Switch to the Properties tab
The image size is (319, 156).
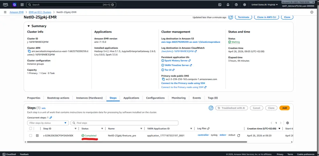coord(34,98)
